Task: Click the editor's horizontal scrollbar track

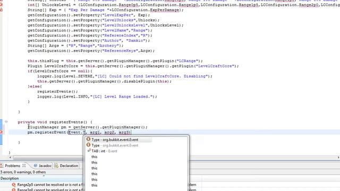Action: click(174, 158)
